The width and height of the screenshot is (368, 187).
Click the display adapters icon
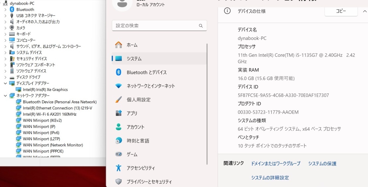(x=12, y=83)
